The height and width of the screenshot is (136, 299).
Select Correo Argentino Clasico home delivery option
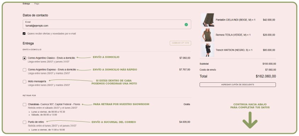[25, 58]
